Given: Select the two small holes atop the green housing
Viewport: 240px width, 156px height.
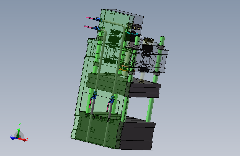Looking at the screenshot, I should [111, 13].
